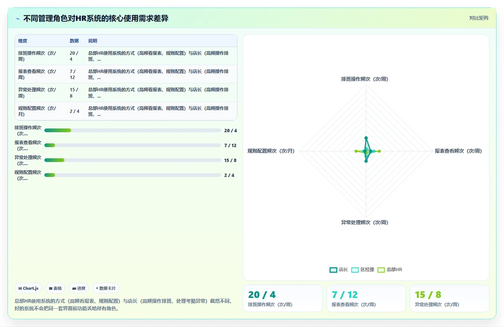Screen dimensions: 504x327
Task: Click the 报表查看频次 progress bar
Action: click(x=133, y=145)
